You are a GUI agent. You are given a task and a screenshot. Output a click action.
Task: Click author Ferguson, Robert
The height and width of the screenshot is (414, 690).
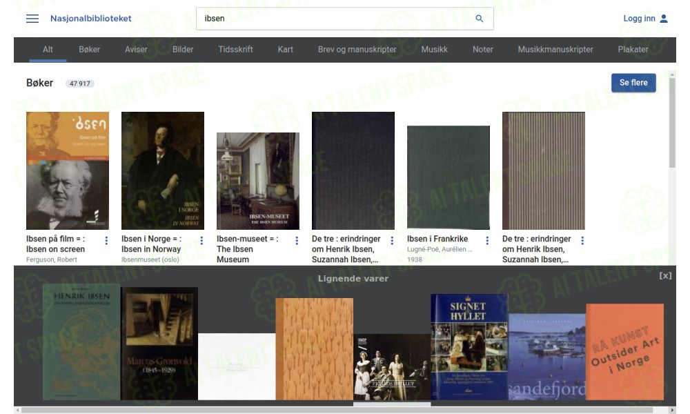(x=52, y=259)
